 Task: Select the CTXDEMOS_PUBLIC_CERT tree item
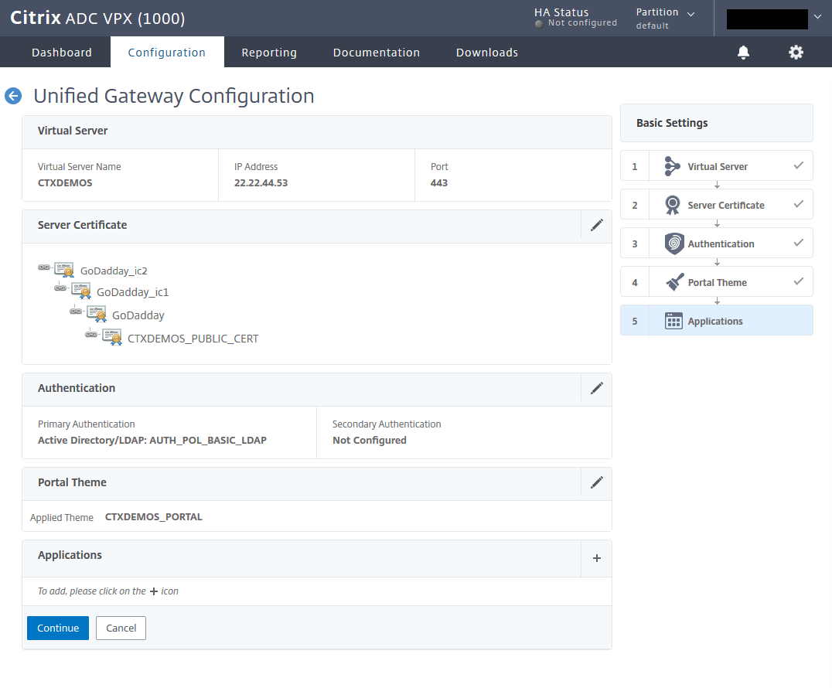[x=193, y=338]
